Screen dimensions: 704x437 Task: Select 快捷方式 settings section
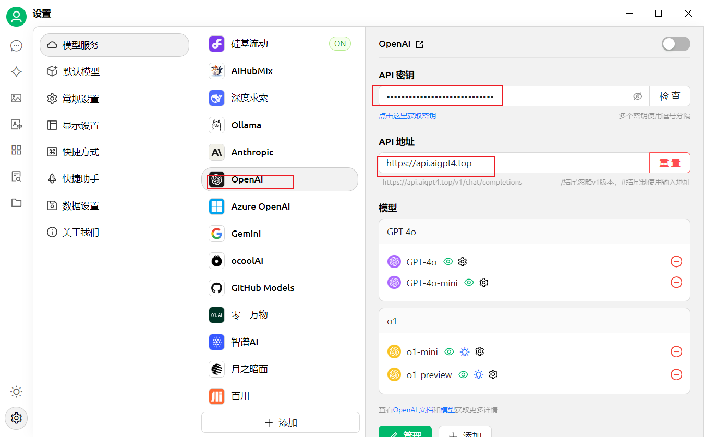pos(114,152)
